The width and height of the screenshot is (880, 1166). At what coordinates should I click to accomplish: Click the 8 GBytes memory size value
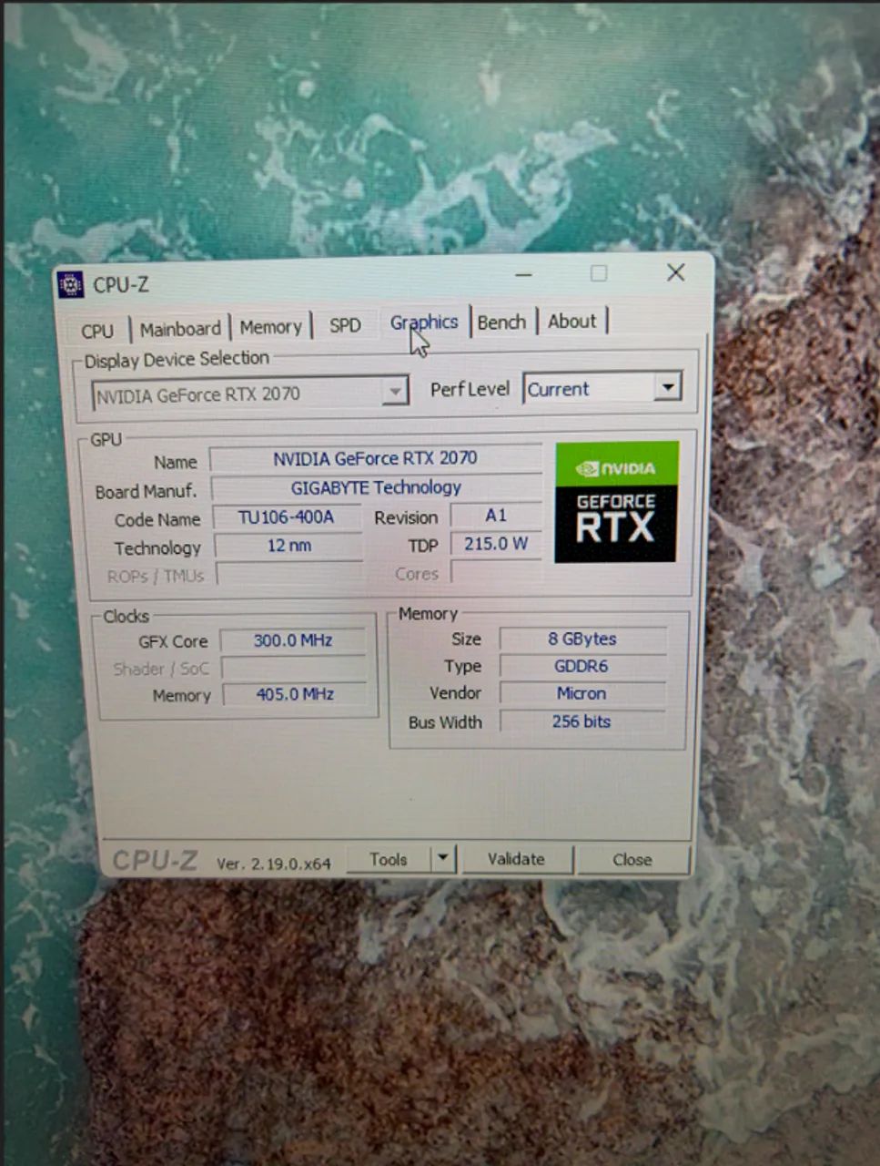coord(582,639)
